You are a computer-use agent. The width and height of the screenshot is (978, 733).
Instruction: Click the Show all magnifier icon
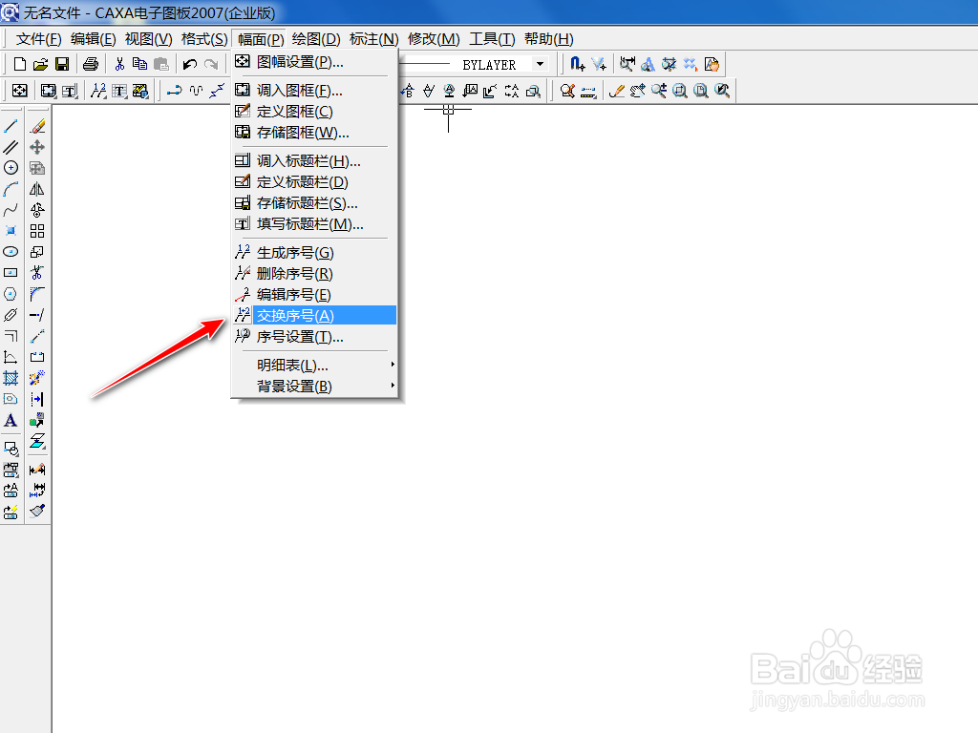(701, 91)
